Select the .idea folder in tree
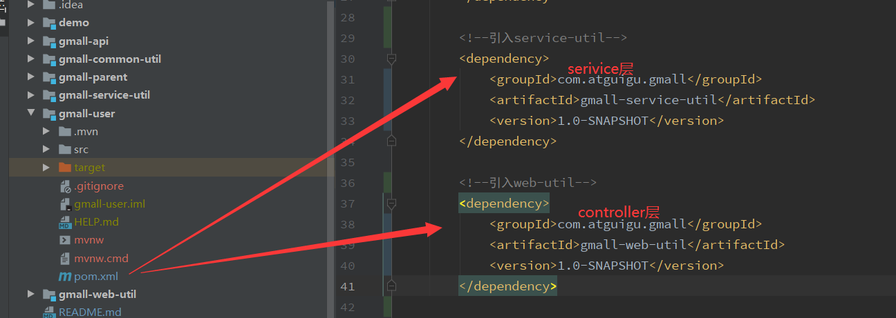Image resolution: width=896 pixels, height=318 pixels. [x=71, y=5]
